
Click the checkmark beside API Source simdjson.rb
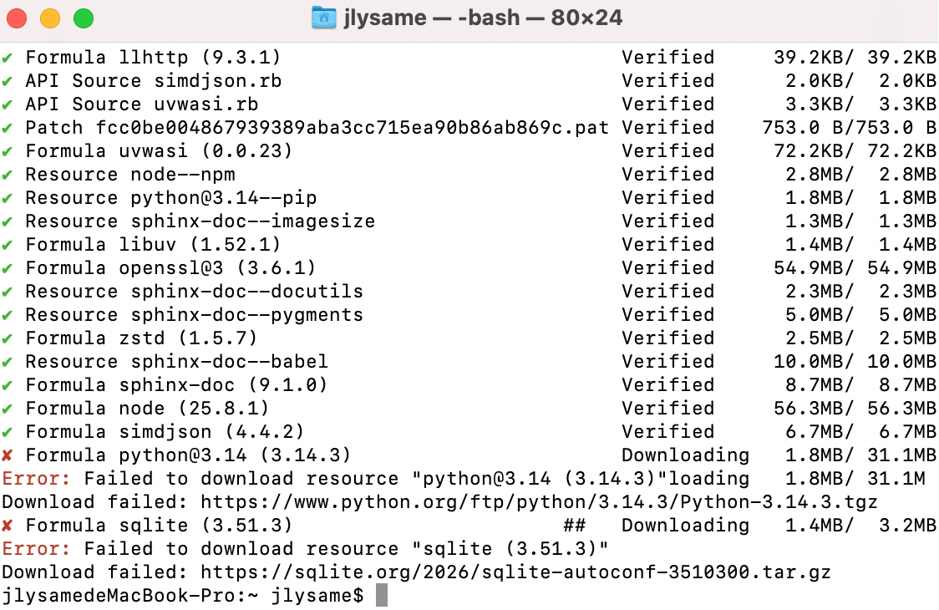(8, 81)
